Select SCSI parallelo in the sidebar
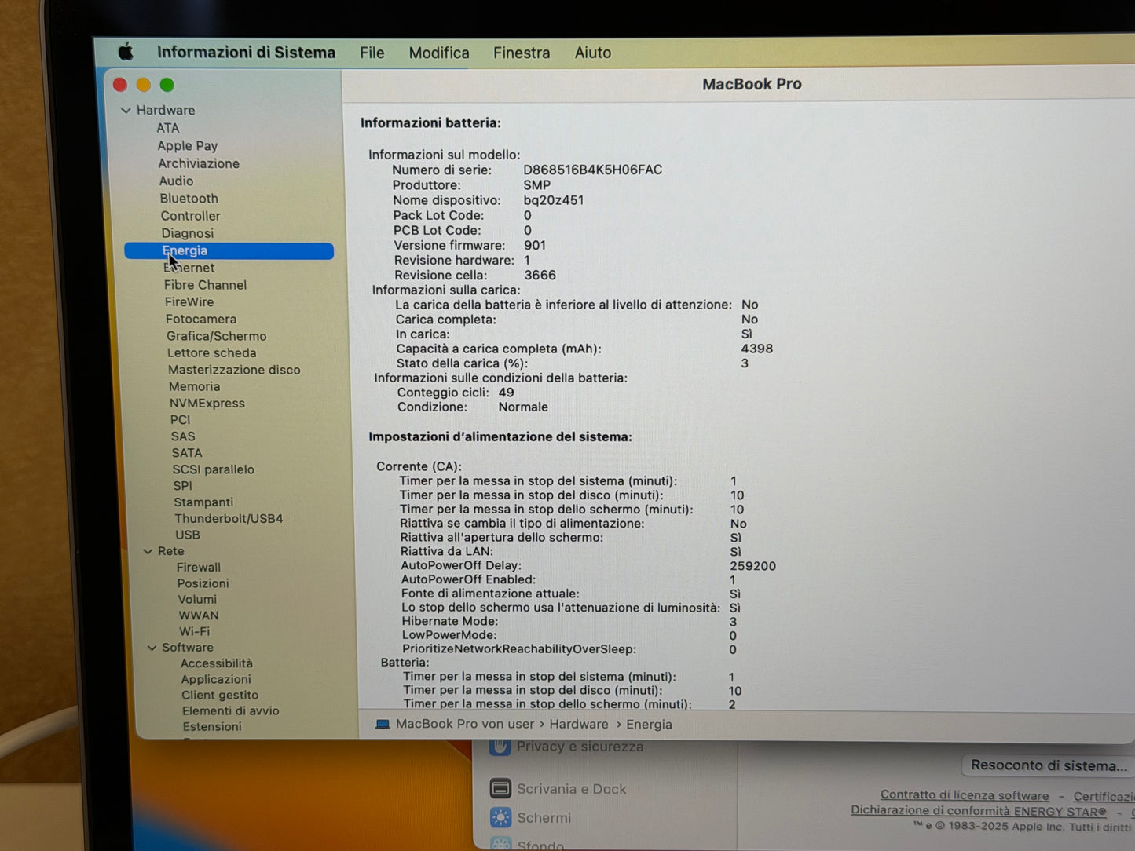The width and height of the screenshot is (1135, 851). (x=214, y=469)
